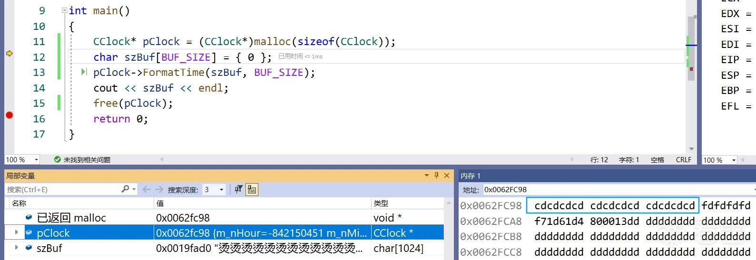Image resolution: width=756 pixels, height=260 pixels.
Task: Click the pin filter icon in the Locals toolbar
Action: 238,189
